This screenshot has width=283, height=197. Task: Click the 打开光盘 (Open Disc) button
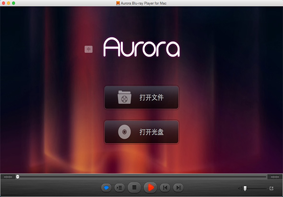click(141, 132)
